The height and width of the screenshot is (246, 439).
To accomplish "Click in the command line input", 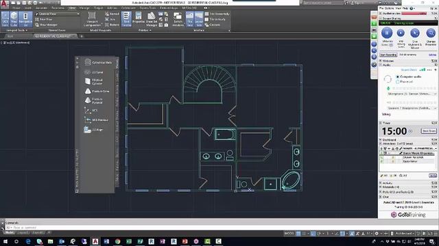I will pos(191,228).
